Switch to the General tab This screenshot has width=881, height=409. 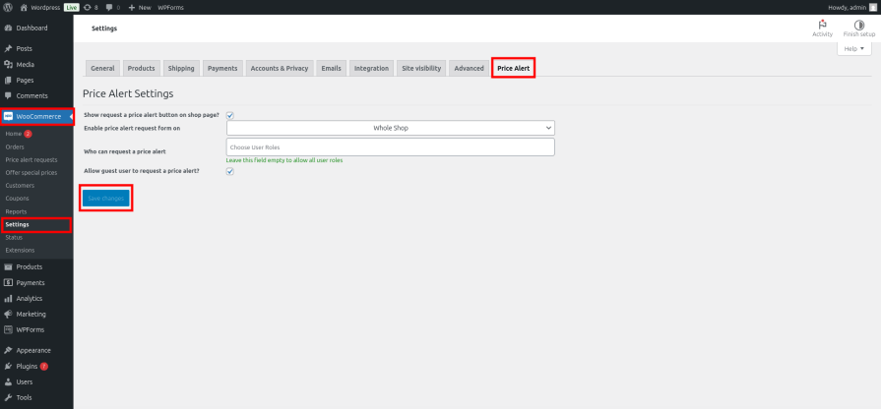[102, 69]
